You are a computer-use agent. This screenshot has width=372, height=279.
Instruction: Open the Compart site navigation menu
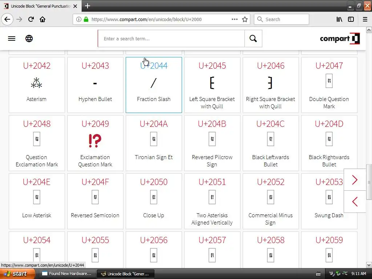12,39
